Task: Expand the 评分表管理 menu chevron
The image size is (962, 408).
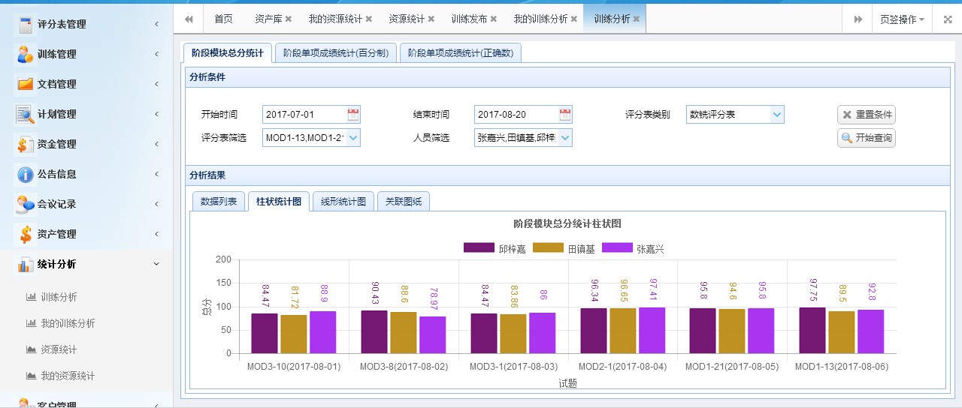Action: [x=156, y=24]
